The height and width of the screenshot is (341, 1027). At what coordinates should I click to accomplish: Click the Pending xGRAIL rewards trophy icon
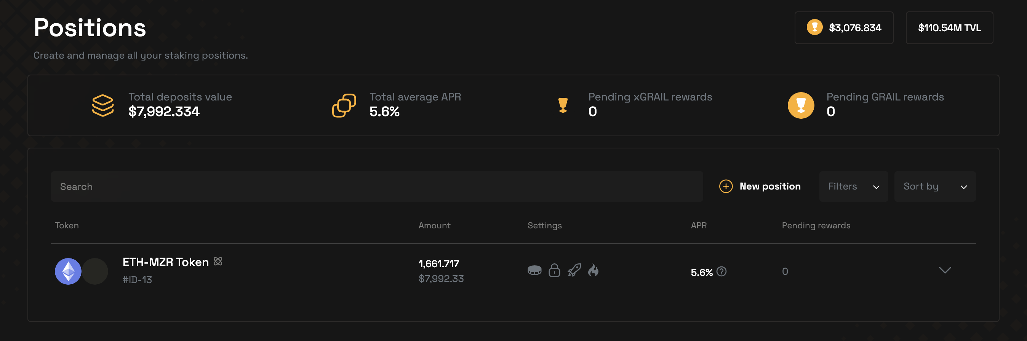click(563, 105)
